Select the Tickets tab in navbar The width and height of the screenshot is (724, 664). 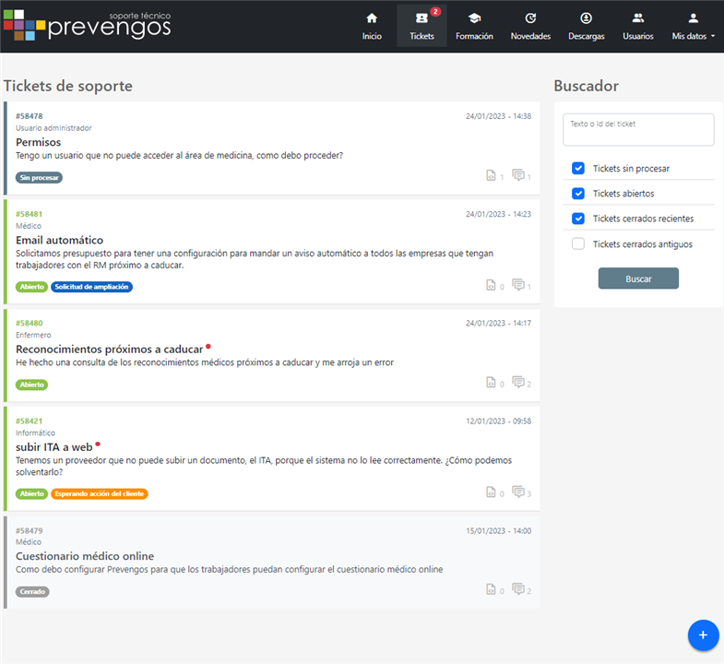tap(421, 26)
